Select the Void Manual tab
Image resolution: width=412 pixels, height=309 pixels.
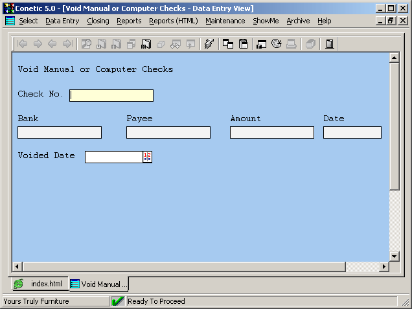[99, 284]
